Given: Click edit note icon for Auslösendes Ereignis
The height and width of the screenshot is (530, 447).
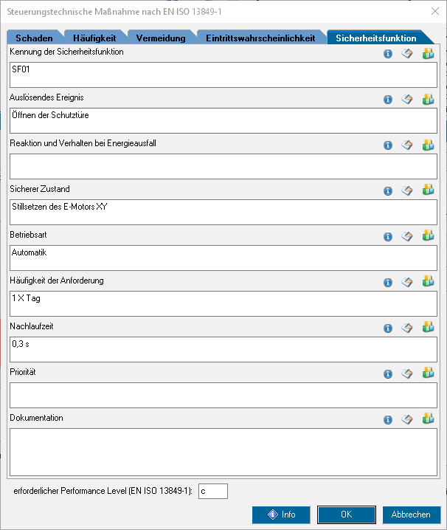Looking at the screenshot, I should pyautogui.click(x=406, y=100).
